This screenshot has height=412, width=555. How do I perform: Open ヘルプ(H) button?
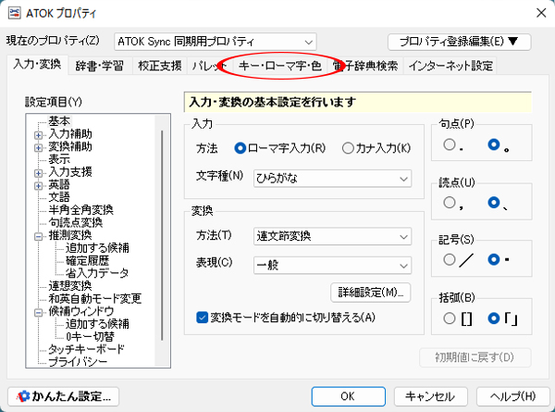[512, 396]
